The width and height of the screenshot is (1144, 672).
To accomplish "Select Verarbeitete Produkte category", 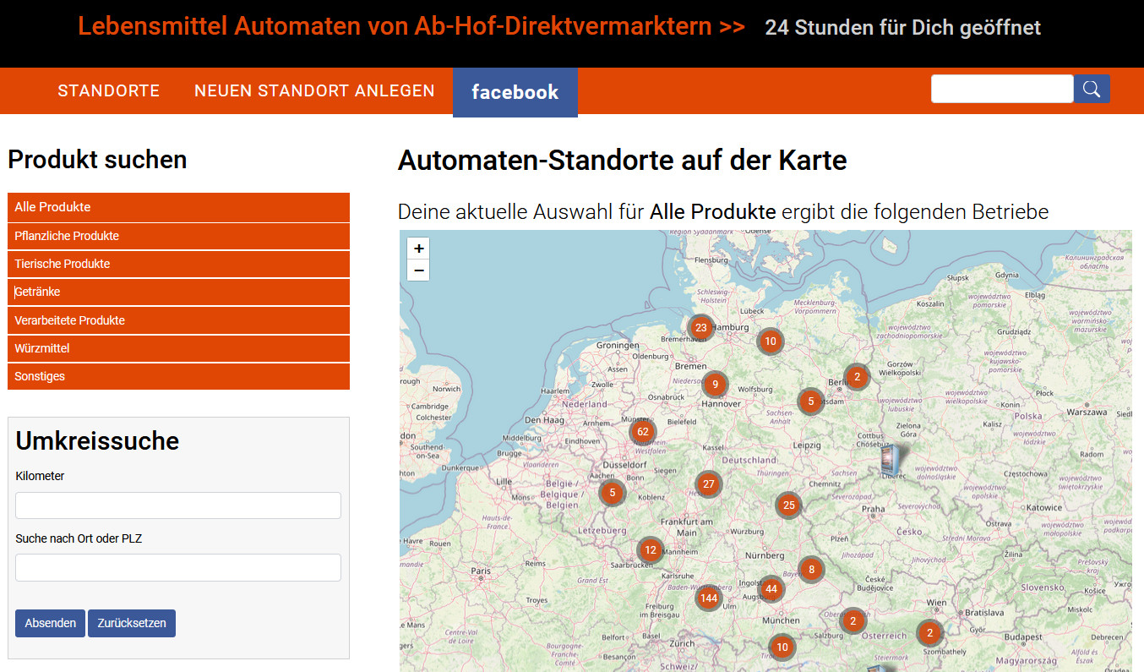I will point(178,320).
